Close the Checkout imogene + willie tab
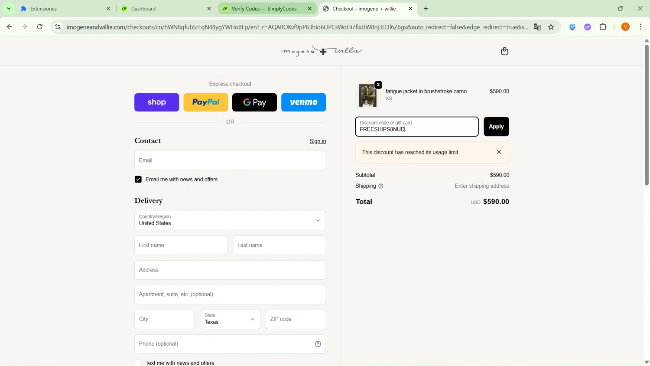The image size is (650, 366). [x=410, y=9]
